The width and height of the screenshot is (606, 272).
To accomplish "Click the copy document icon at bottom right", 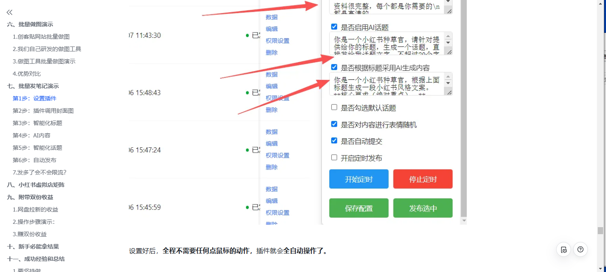I will tap(564, 249).
